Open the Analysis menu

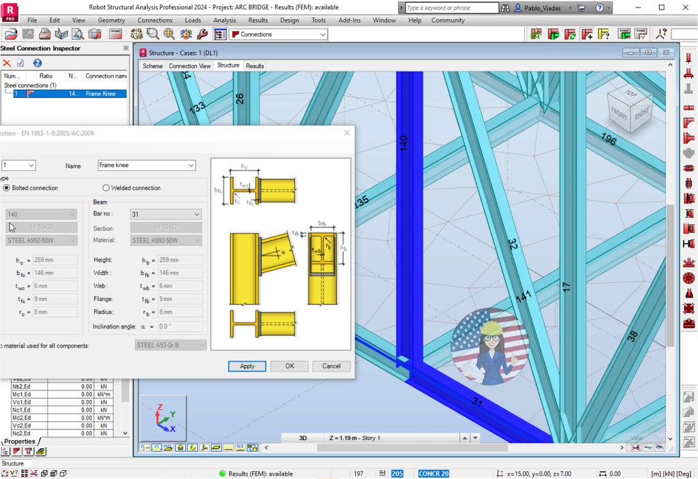(x=224, y=20)
